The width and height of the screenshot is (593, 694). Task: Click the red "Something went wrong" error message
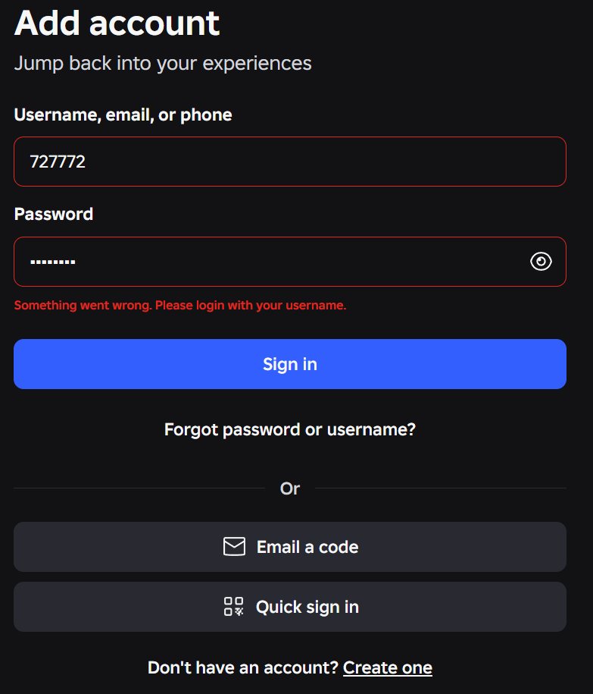[x=180, y=306]
